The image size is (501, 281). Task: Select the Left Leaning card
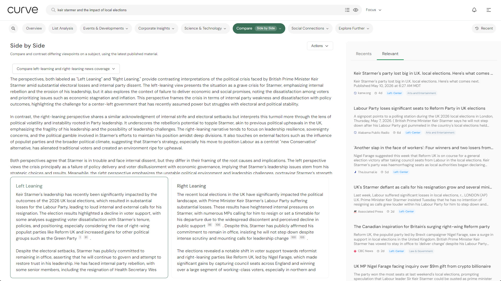[x=89, y=227]
